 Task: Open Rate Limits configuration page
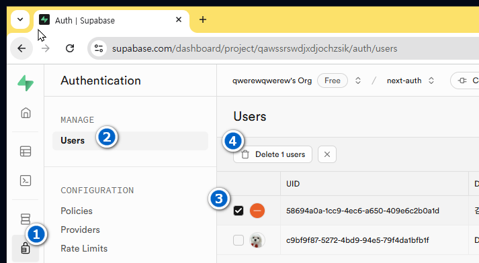[84, 248]
